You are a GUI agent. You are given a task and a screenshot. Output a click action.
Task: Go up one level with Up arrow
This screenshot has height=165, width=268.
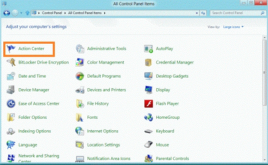click(27, 13)
